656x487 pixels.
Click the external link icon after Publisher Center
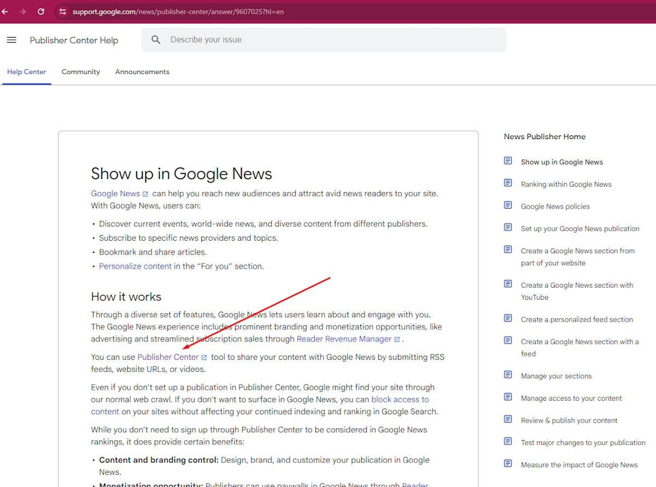coord(204,358)
